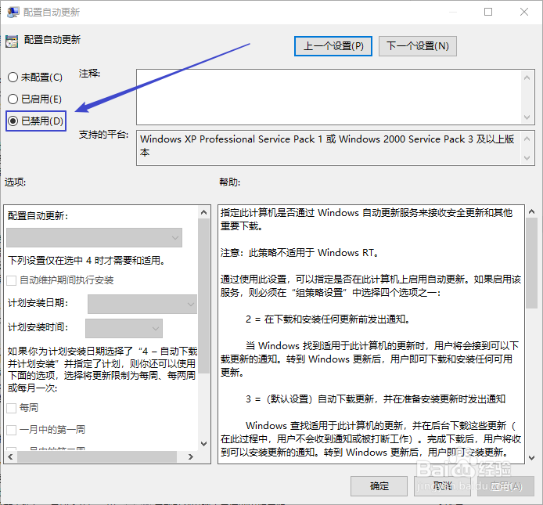Click the '注释:' label
This screenshot has height=505, width=543.
(x=89, y=74)
